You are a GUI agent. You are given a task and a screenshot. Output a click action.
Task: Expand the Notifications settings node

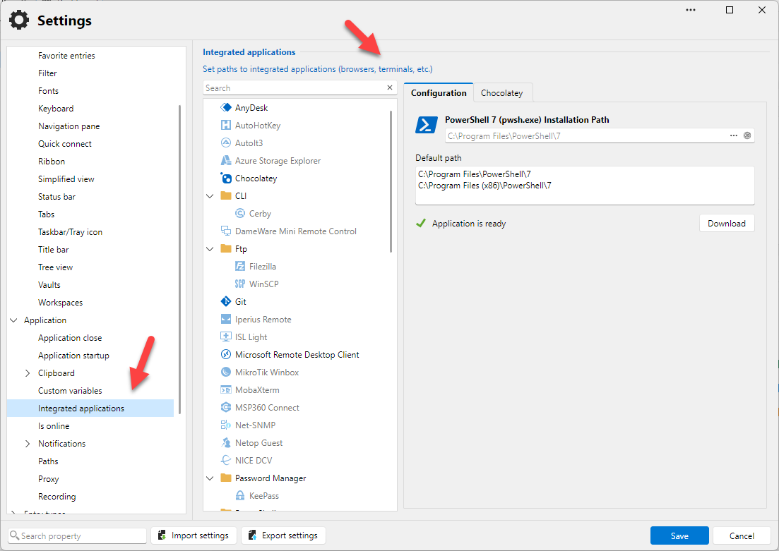28,443
